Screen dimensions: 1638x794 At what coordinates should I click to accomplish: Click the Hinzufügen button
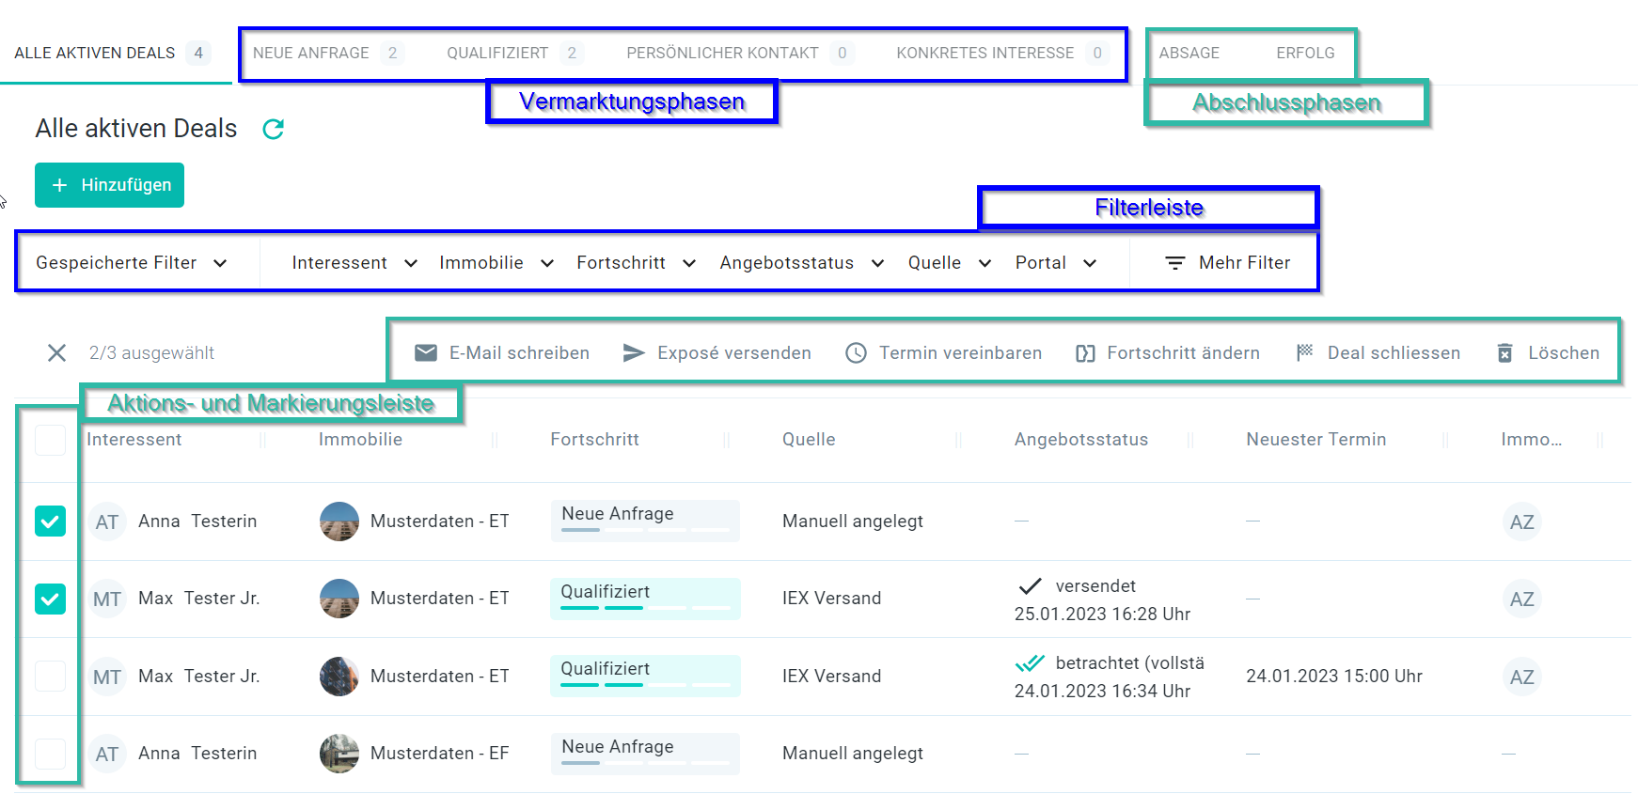(x=110, y=185)
